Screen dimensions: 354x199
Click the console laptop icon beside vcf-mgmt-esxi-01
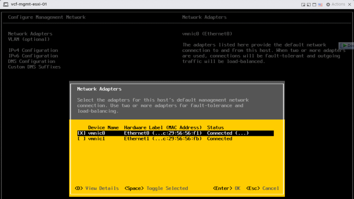pos(6,4)
